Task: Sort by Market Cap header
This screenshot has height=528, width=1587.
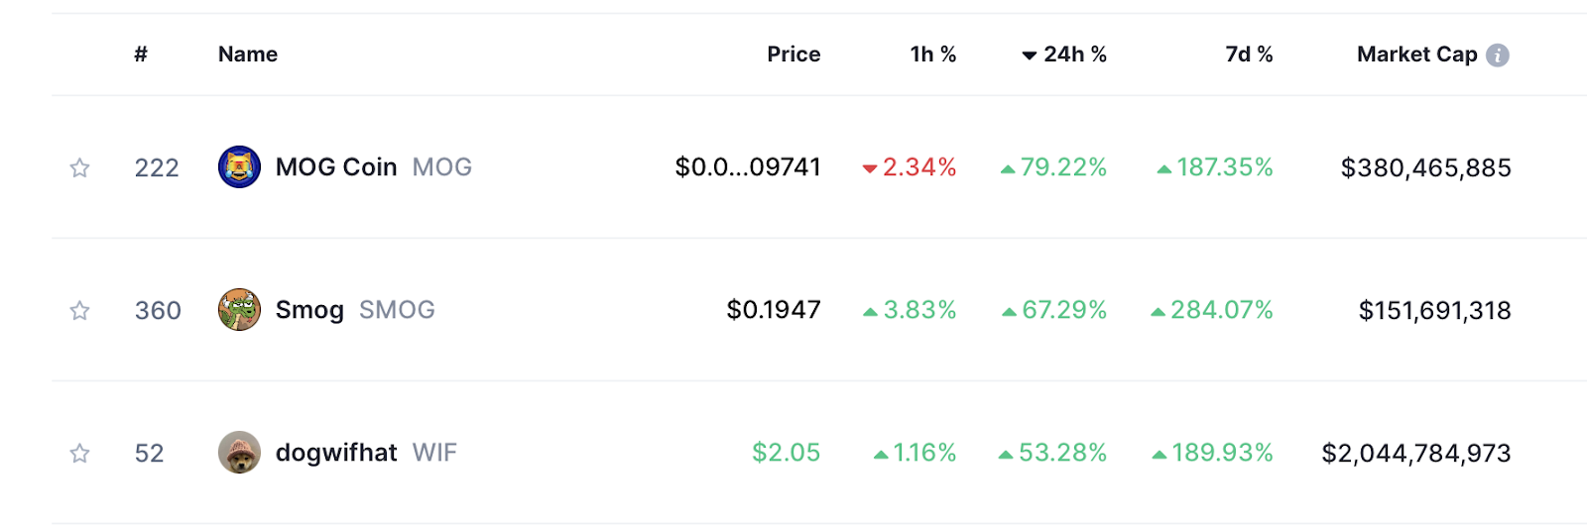Action: 1417,54
